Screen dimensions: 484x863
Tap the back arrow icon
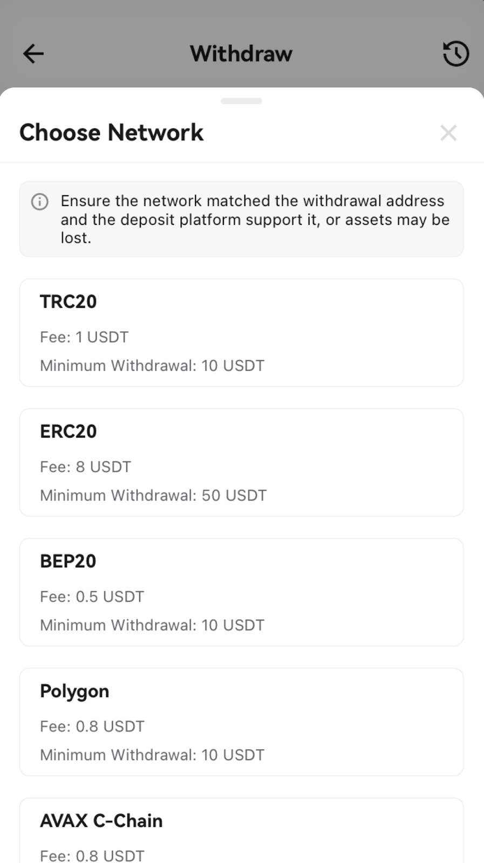(x=33, y=53)
